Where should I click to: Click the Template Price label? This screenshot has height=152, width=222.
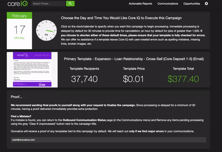coord(134,69)
